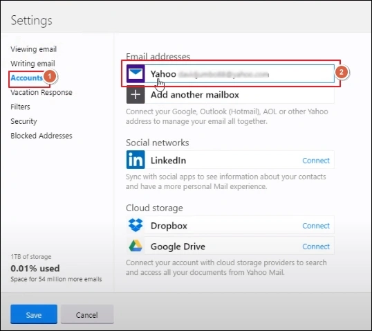Cancel the settings dialog
The width and height of the screenshot is (372, 331).
(87, 314)
